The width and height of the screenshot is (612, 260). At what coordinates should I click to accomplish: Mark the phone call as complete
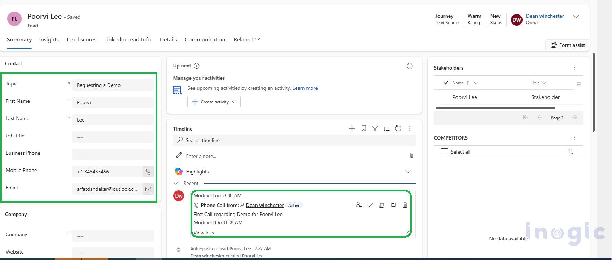click(x=370, y=205)
